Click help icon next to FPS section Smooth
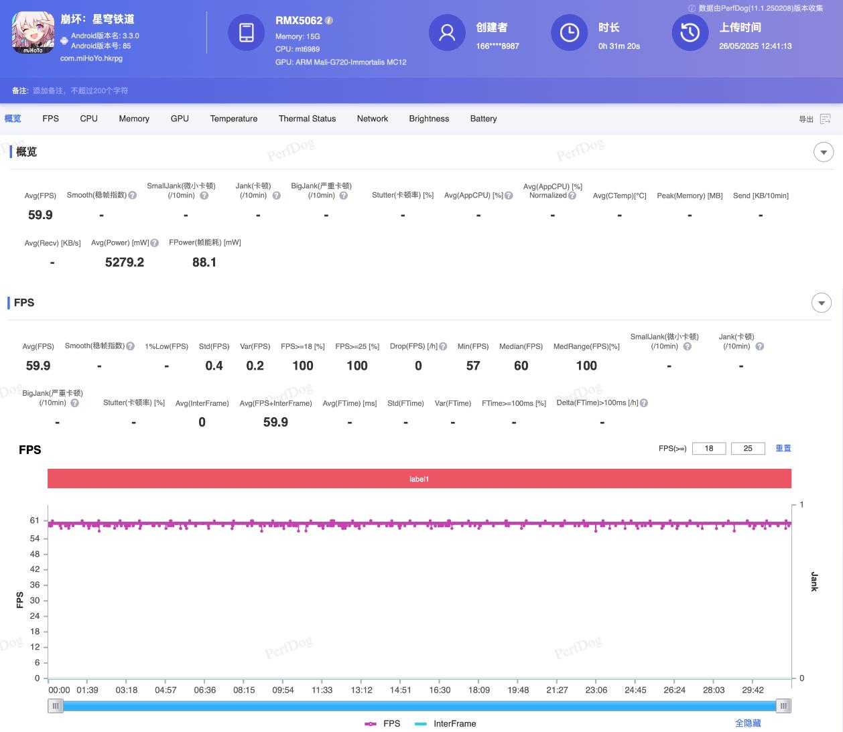This screenshot has height=732, width=843. pos(131,346)
